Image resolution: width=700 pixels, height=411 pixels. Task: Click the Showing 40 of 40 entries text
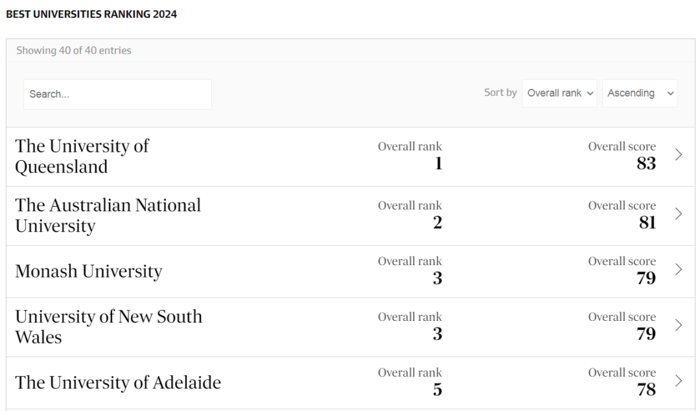click(74, 51)
